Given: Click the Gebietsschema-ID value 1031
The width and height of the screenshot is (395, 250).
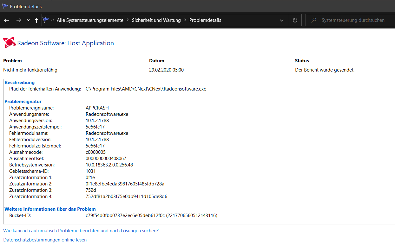Looking at the screenshot, I should [x=91, y=171].
